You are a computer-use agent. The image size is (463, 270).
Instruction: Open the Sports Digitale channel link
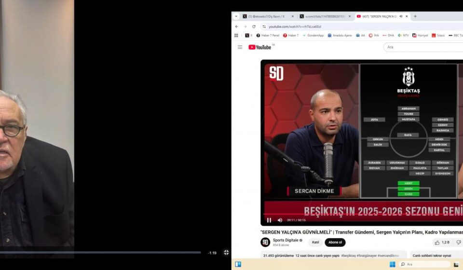pyautogui.click(x=285, y=240)
